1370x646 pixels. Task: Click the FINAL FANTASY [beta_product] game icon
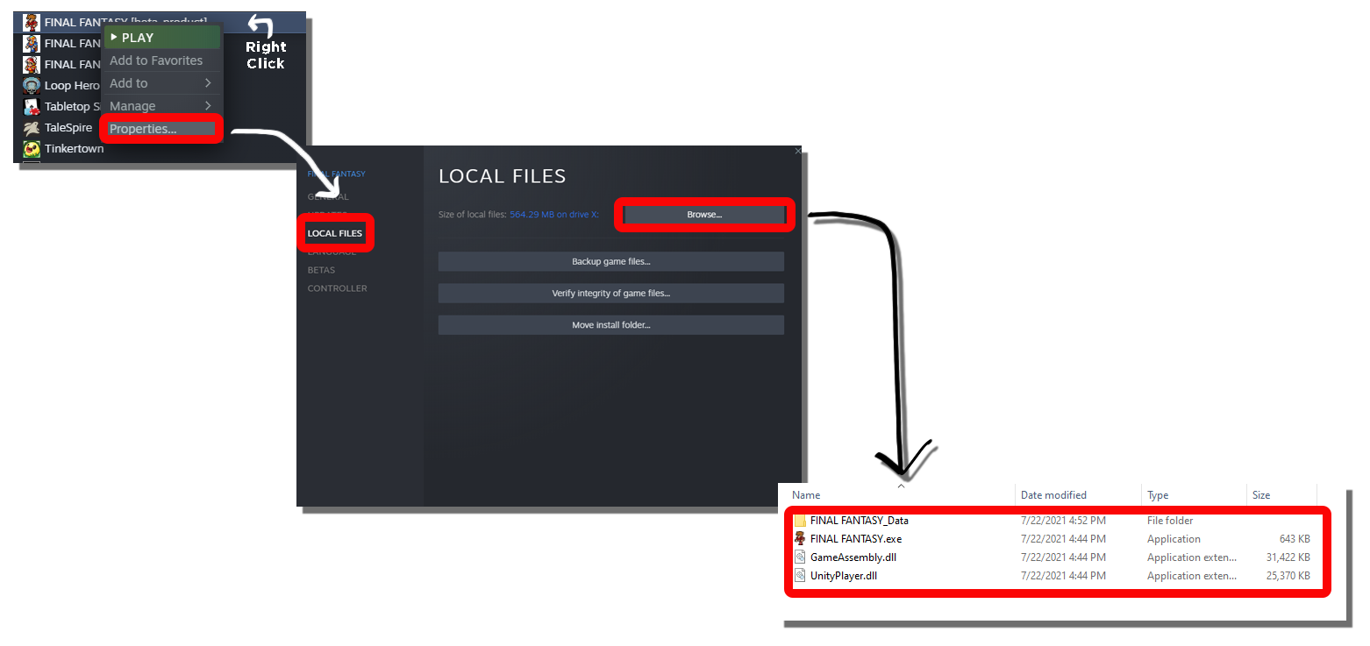(x=31, y=22)
